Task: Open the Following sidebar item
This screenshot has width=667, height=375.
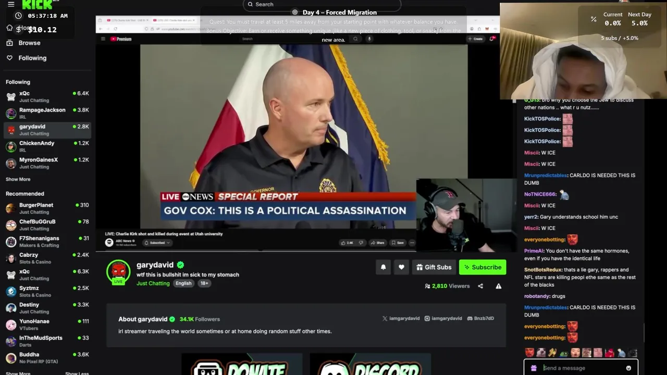Action: point(32,58)
